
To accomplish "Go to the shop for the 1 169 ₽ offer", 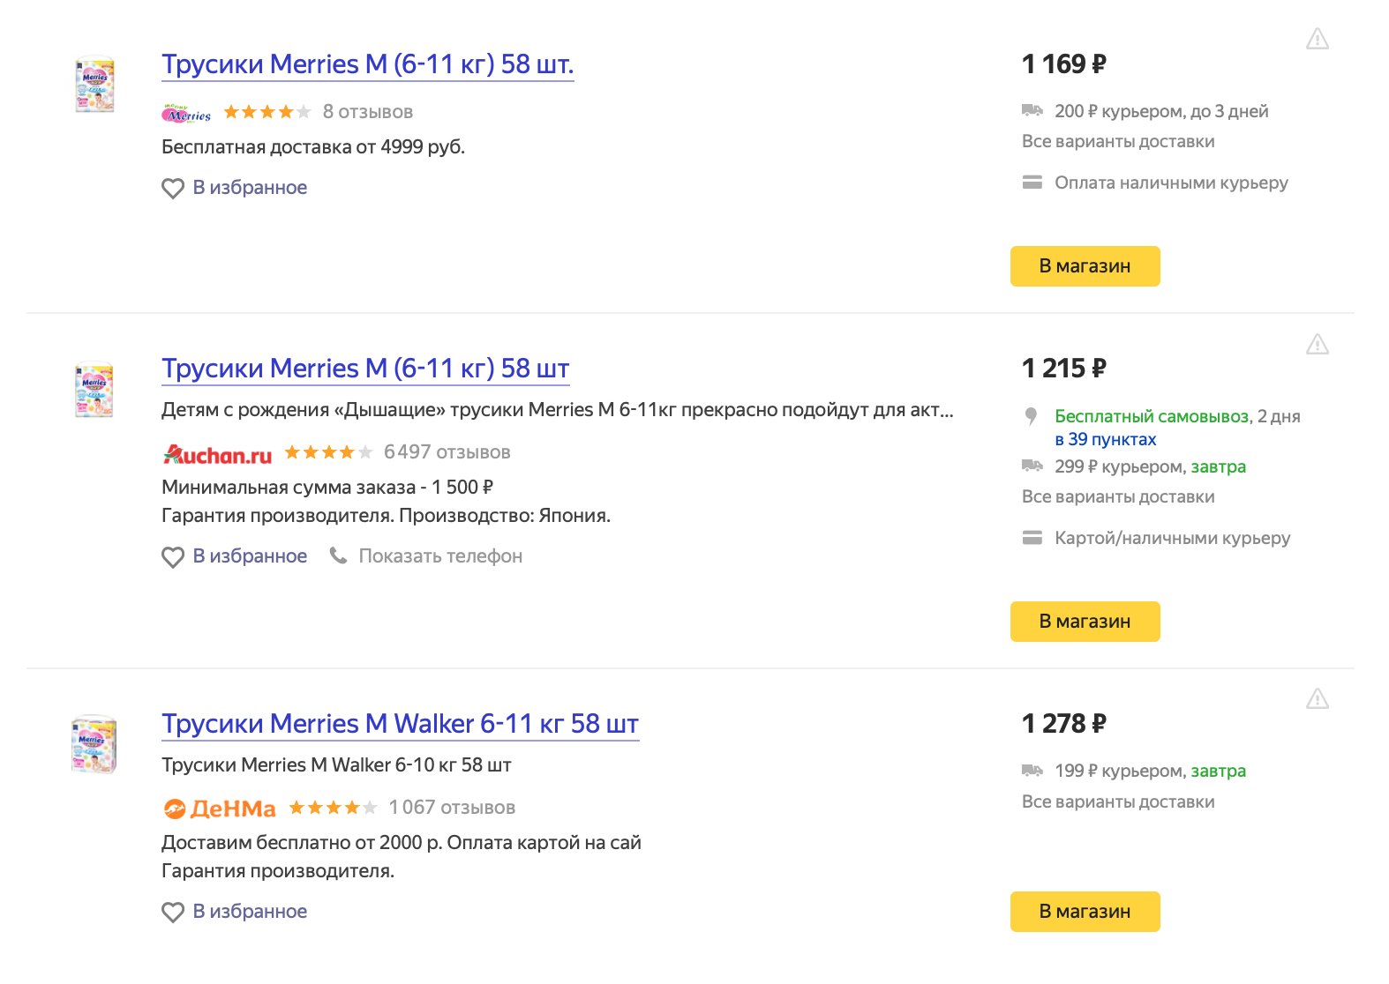I will [1085, 266].
